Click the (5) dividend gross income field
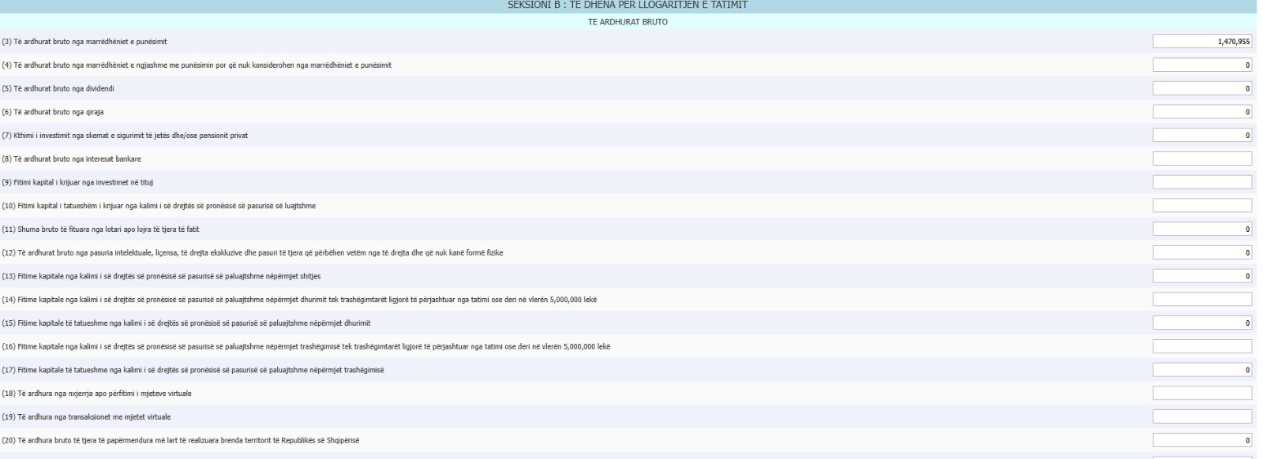 (1201, 88)
